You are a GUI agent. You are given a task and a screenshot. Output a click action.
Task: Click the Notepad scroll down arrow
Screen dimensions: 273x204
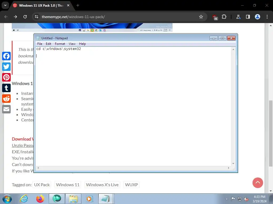[233, 164]
